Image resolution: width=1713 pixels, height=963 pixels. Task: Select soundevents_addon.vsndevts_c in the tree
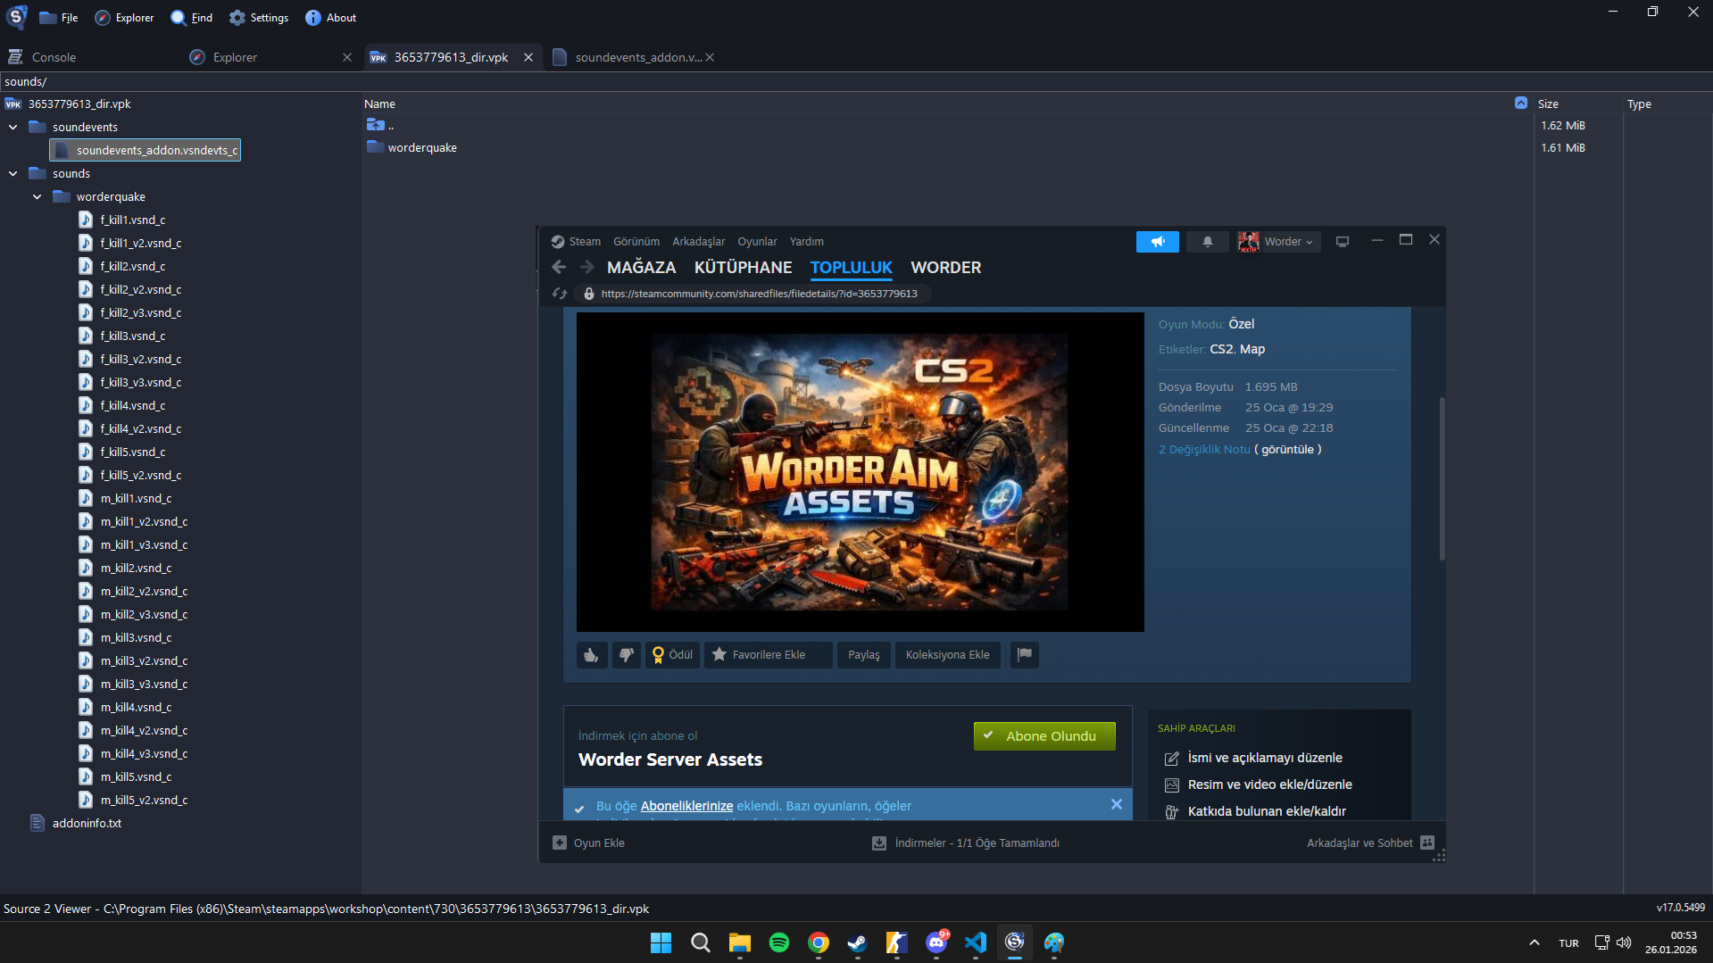(146, 150)
